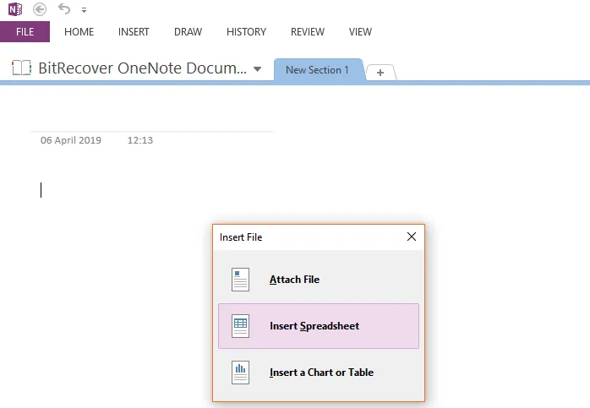Image resolution: width=590 pixels, height=408 pixels.
Task: Open the VIEW ribbon tab
Action: coord(360,32)
